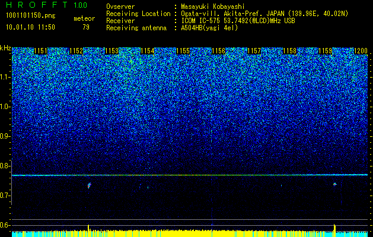Viewport: 373px width, 237px height.
Task: Click the 1152 time marker
Action: click(76, 51)
